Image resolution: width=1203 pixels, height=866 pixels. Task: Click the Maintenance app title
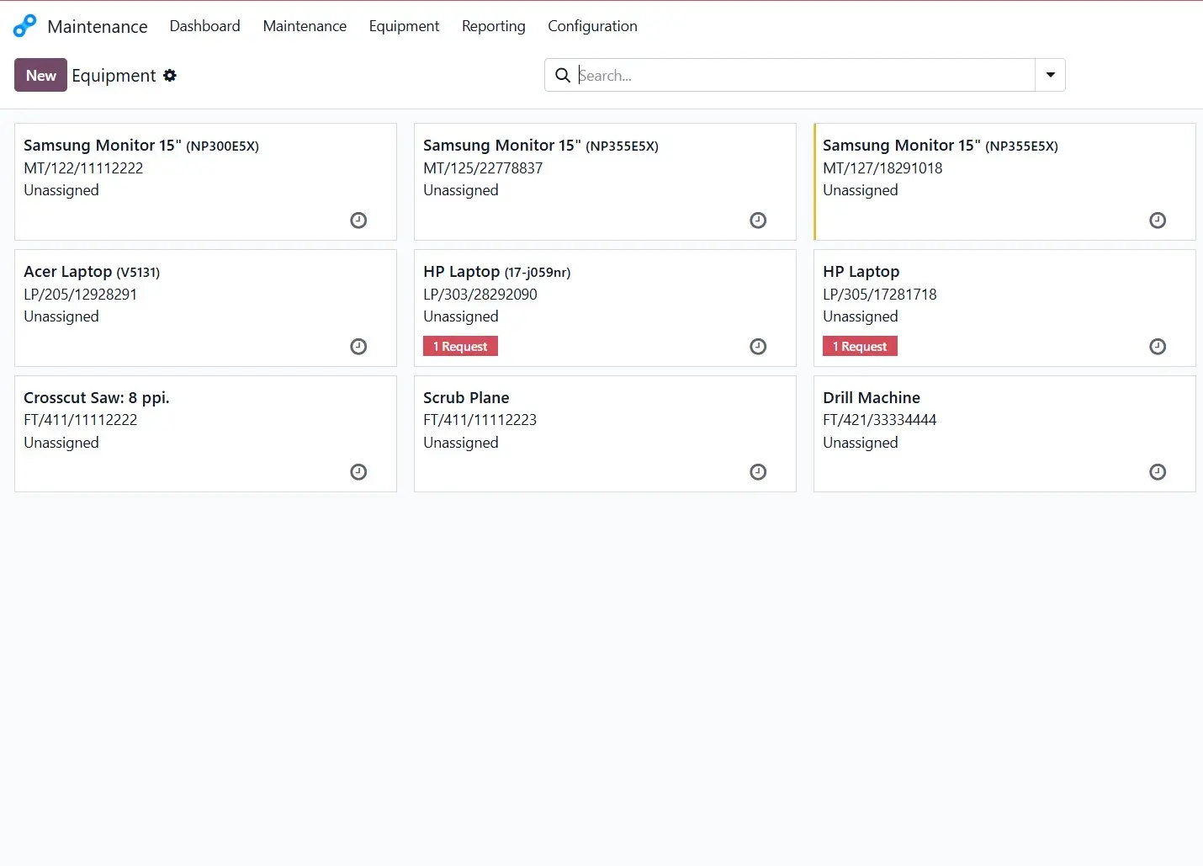(98, 27)
